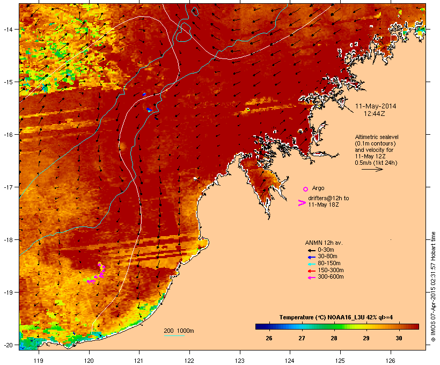Screen dimensions: 440x365
Task: Click the '80-150m' depth label
Action: click(329, 264)
